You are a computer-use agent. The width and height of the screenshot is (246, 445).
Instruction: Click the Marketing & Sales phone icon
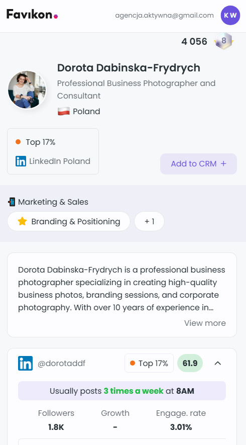click(12, 202)
